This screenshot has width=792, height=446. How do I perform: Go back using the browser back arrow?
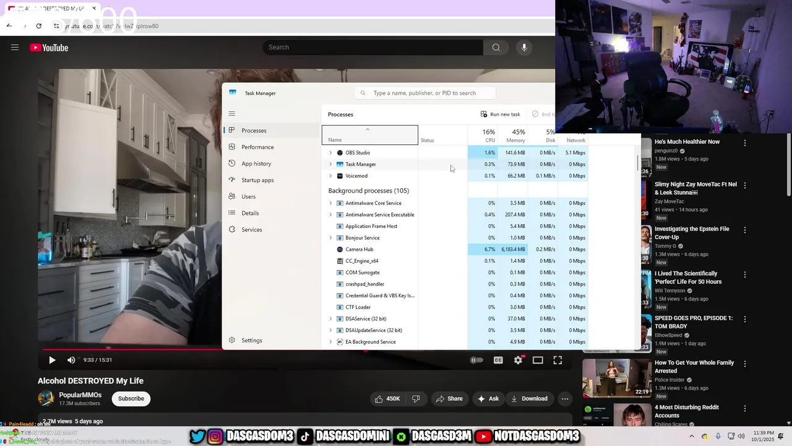[9, 25]
